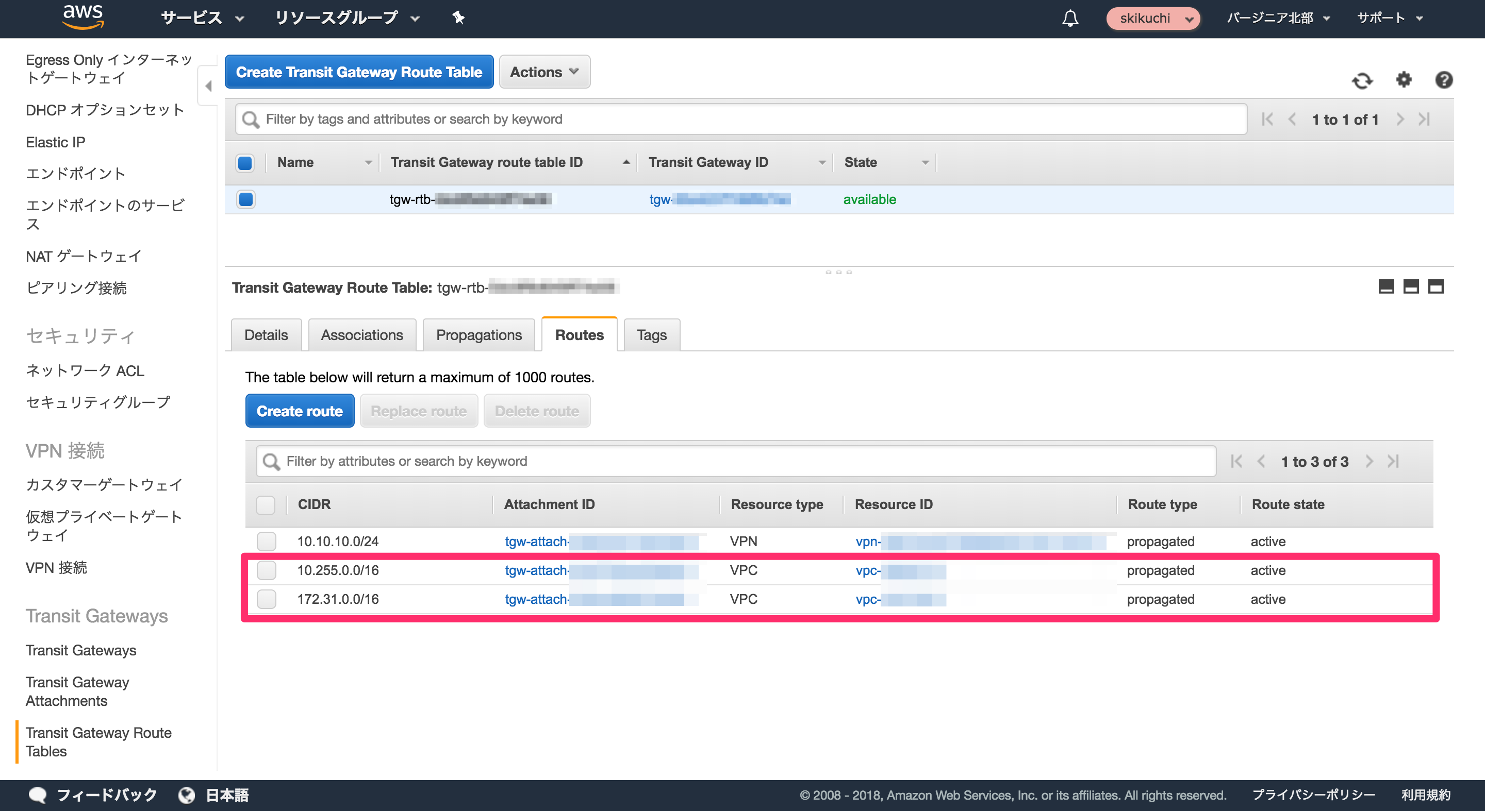This screenshot has height=811, width=1485.
Task: Check the 172.31.0.0/16 route row
Action: point(267,599)
